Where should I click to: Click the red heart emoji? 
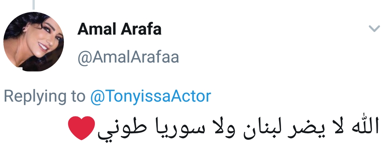point(82,129)
